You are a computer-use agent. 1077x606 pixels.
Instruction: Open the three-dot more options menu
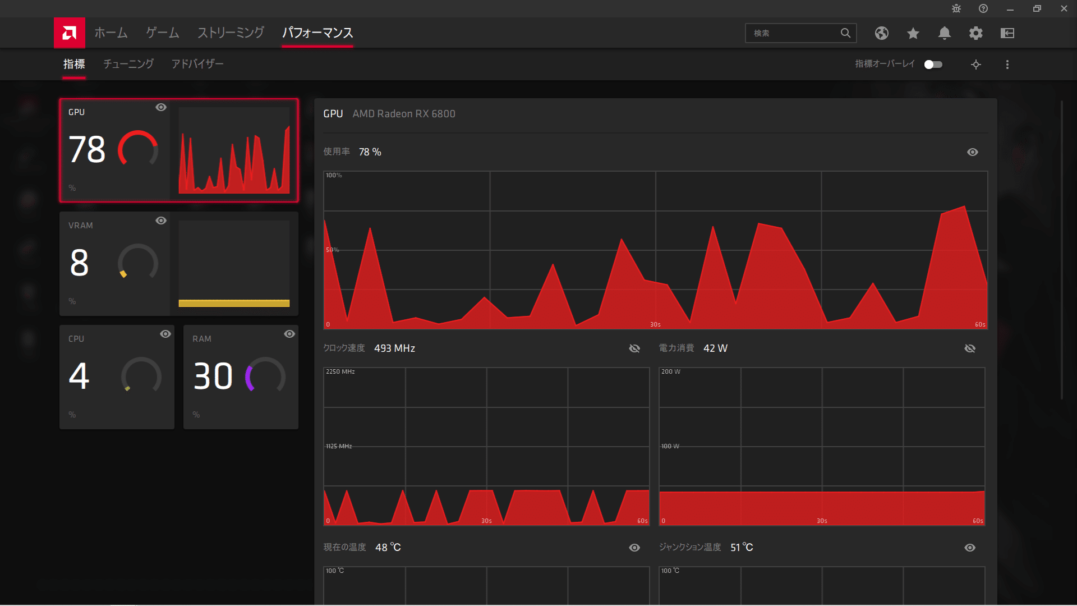click(x=1007, y=65)
